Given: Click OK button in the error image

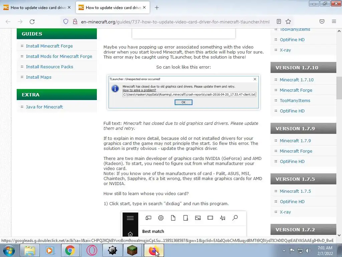Looking at the screenshot, I should pyautogui.click(x=183, y=102).
